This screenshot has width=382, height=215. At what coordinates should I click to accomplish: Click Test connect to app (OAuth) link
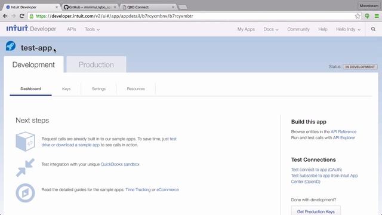[316, 170]
